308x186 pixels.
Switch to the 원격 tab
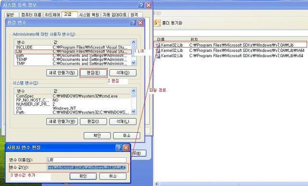click(135, 15)
